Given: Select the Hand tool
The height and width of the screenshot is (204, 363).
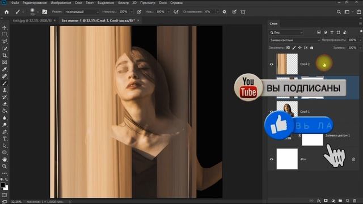Looking at the screenshot, I should click(x=5, y=159).
